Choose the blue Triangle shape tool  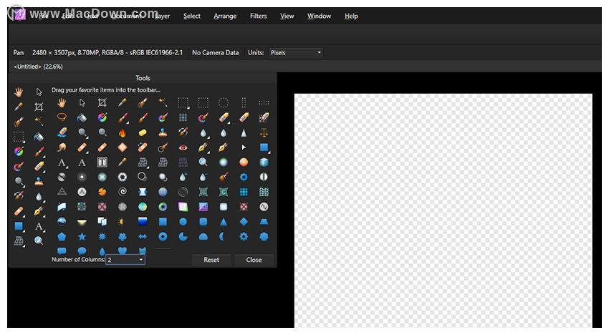tap(224, 222)
